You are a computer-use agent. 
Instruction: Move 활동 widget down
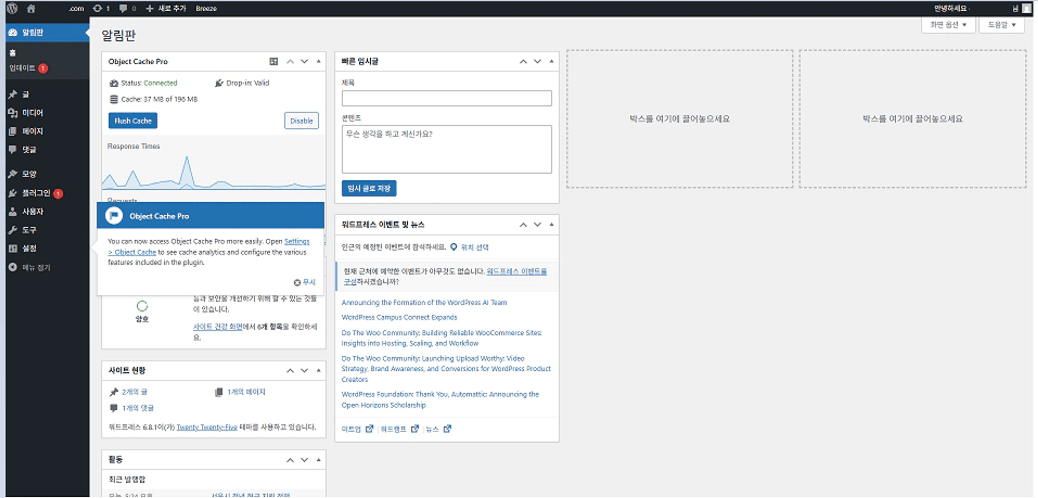pyautogui.click(x=304, y=460)
